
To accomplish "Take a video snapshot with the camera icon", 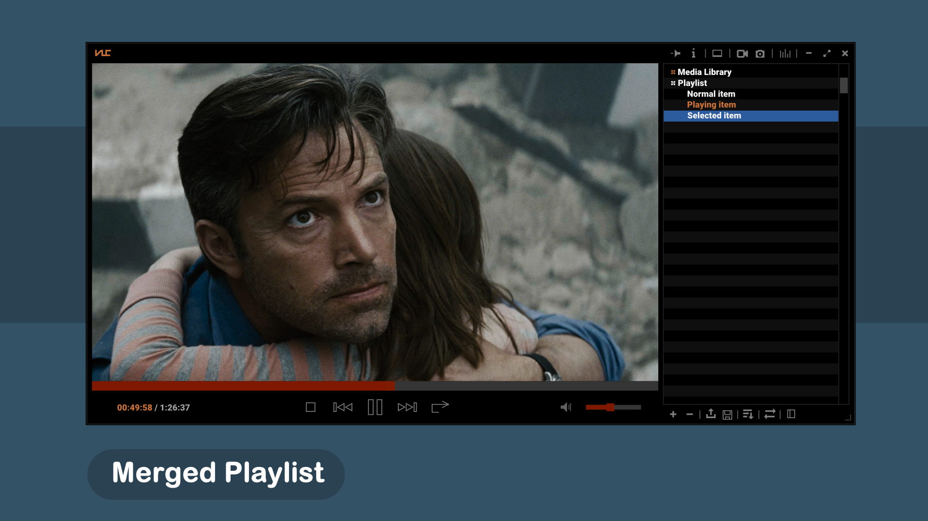I will [x=760, y=54].
